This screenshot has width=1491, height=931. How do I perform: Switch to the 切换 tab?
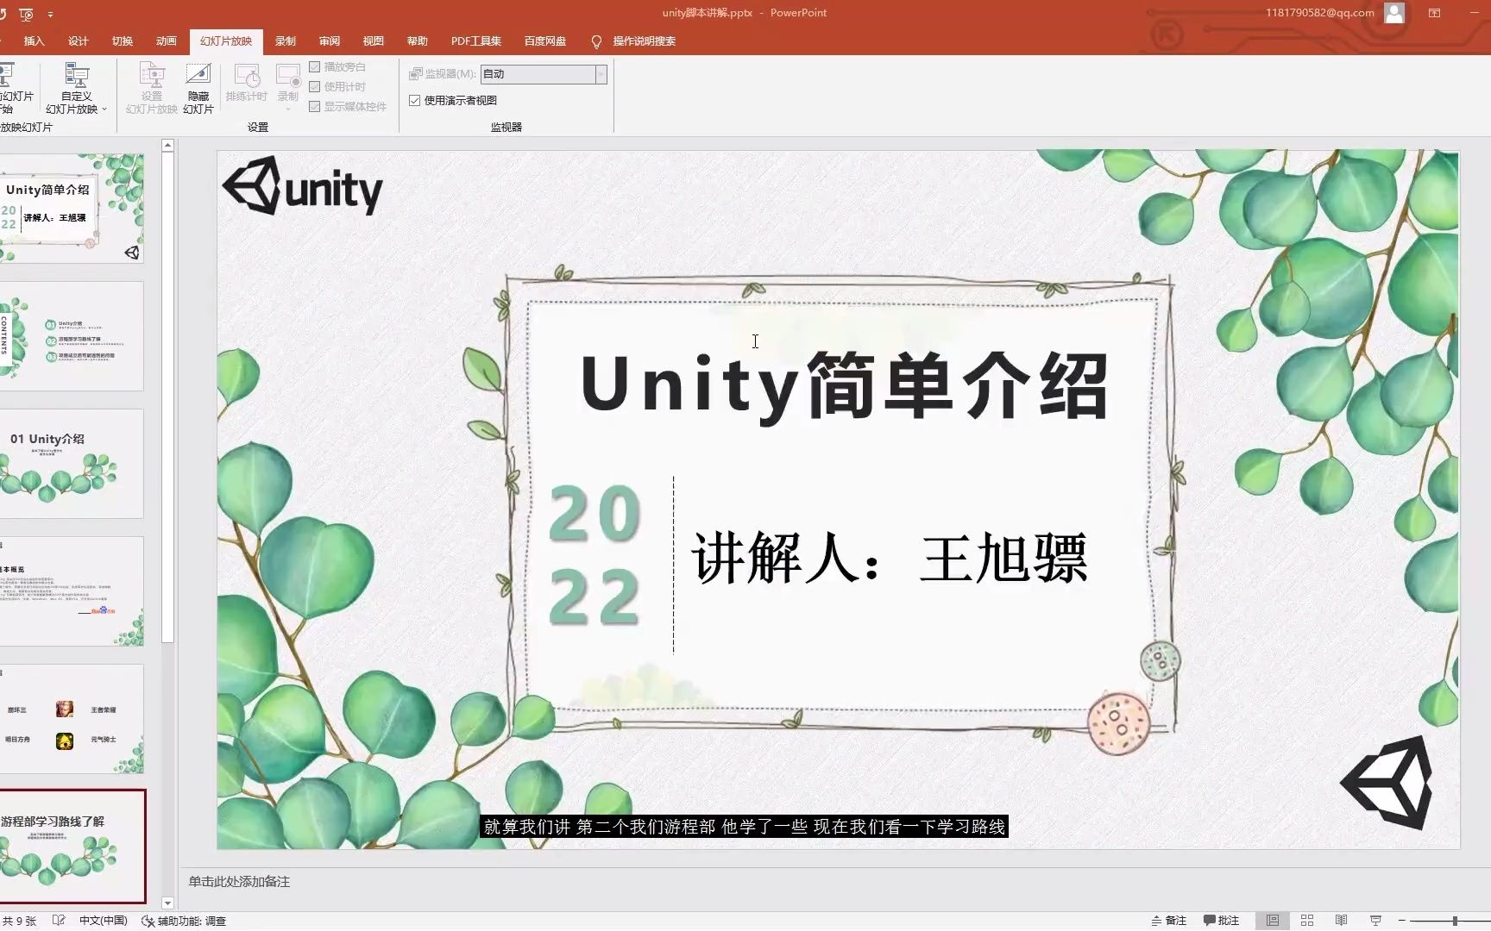pos(122,41)
